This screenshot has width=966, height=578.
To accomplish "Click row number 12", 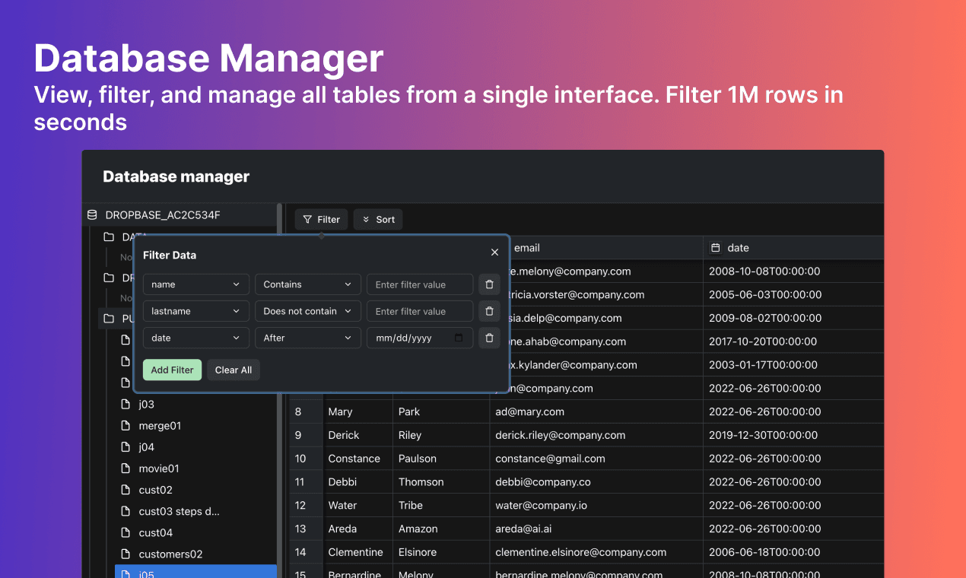I will click(x=306, y=505).
